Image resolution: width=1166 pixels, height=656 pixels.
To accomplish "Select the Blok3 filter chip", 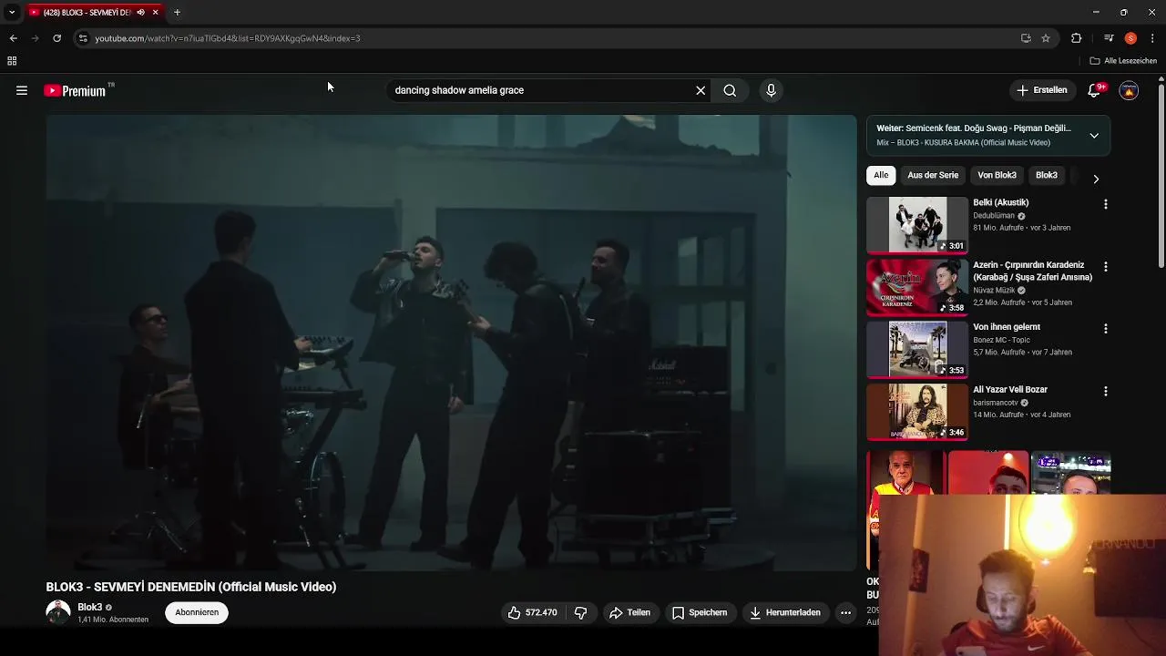I will [1047, 175].
